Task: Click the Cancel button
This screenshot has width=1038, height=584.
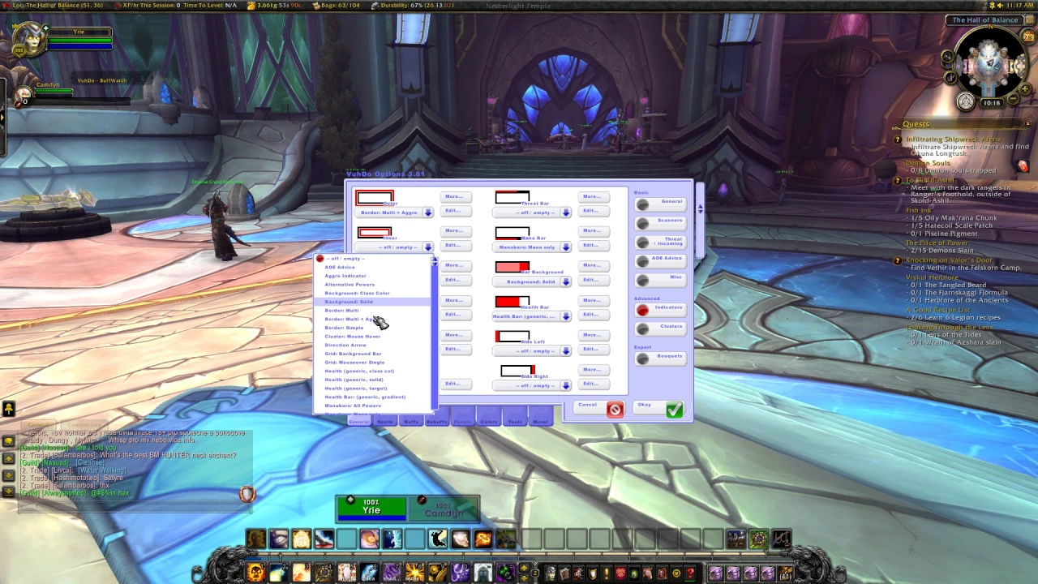Action: 599,409
